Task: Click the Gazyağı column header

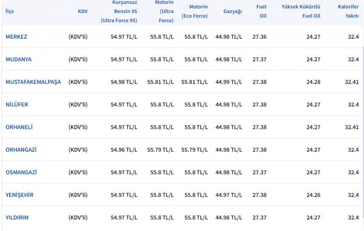Action: click(x=233, y=11)
